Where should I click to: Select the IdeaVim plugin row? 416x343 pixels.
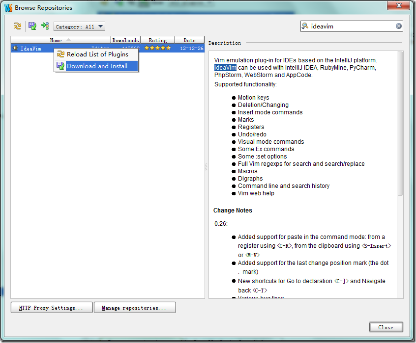point(108,49)
